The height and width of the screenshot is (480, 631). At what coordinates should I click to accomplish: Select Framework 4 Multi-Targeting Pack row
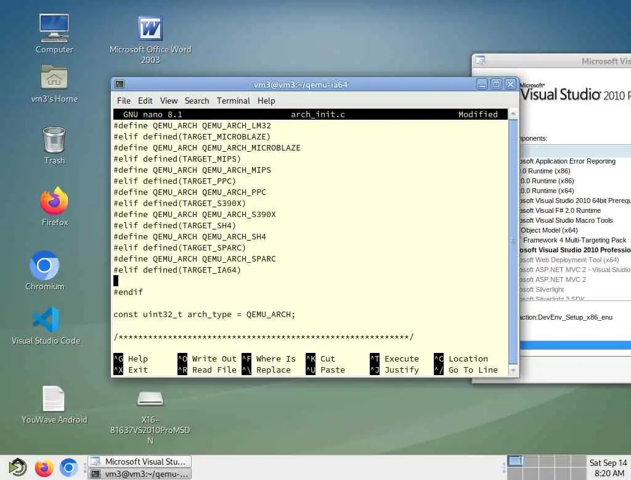[574, 240]
